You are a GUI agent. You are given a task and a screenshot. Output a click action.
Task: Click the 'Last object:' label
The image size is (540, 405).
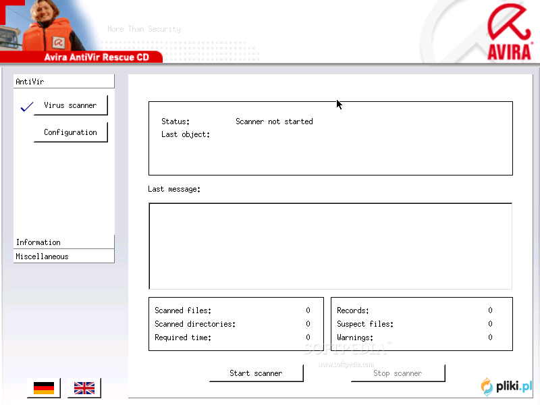pyautogui.click(x=186, y=134)
